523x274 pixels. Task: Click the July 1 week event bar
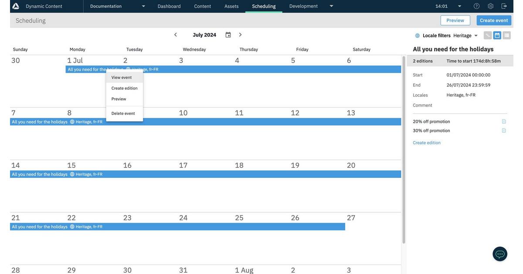point(234,69)
